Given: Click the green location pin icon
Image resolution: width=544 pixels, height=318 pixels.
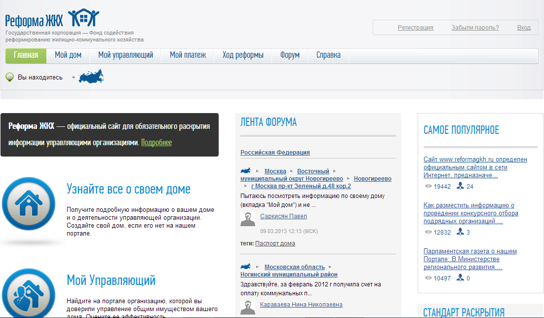Looking at the screenshot, I should pyautogui.click(x=9, y=77).
